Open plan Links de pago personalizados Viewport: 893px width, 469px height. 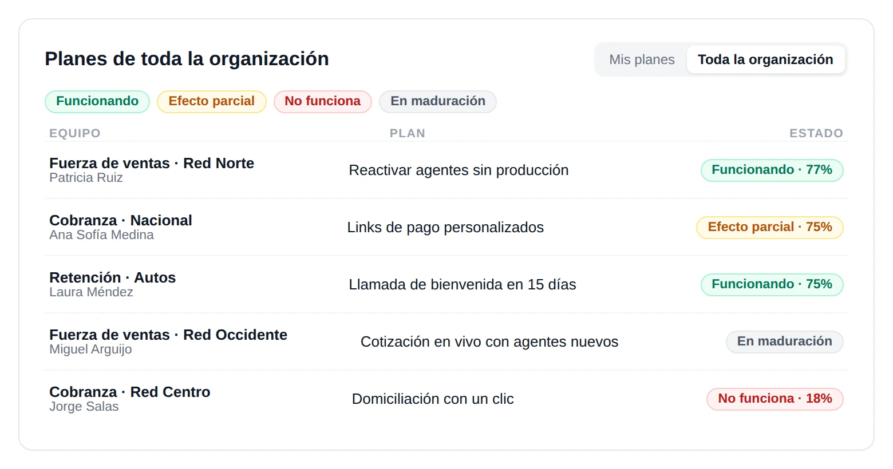[x=445, y=227]
